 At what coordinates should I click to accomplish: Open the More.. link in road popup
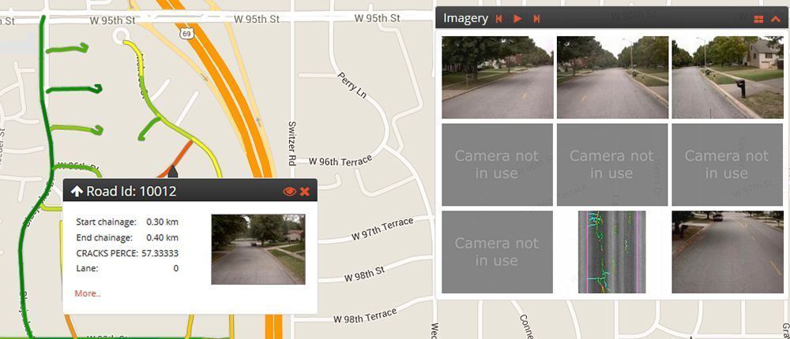pyautogui.click(x=88, y=293)
